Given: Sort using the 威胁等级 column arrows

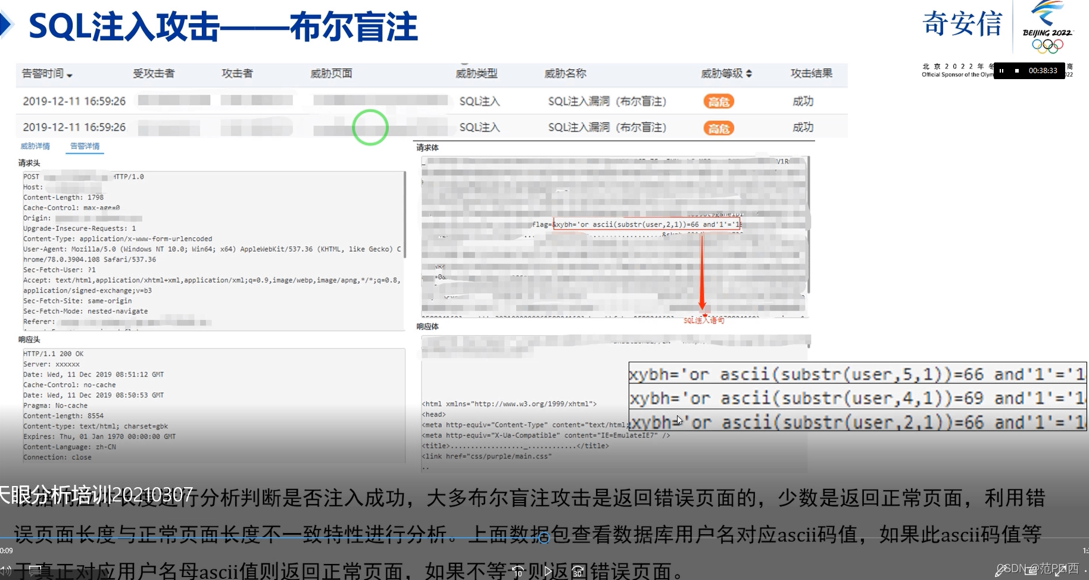Looking at the screenshot, I should coord(748,74).
